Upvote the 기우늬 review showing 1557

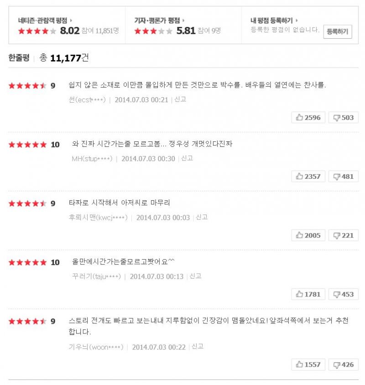pyautogui.click(x=308, y=364)
